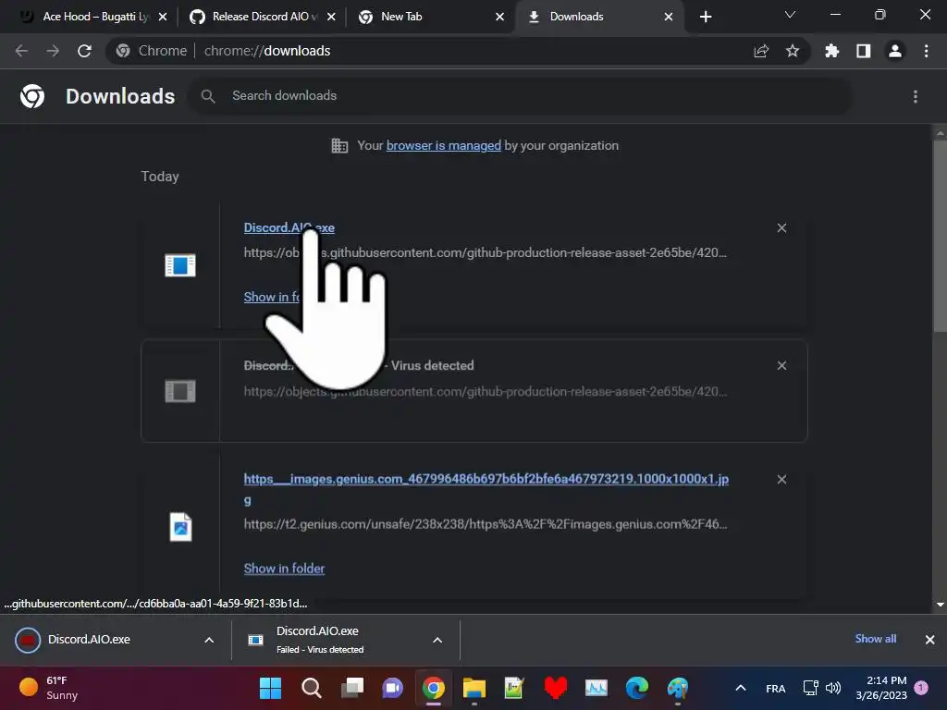Close the New Tab tab
The image size is (947, 710).
point(499,17)
